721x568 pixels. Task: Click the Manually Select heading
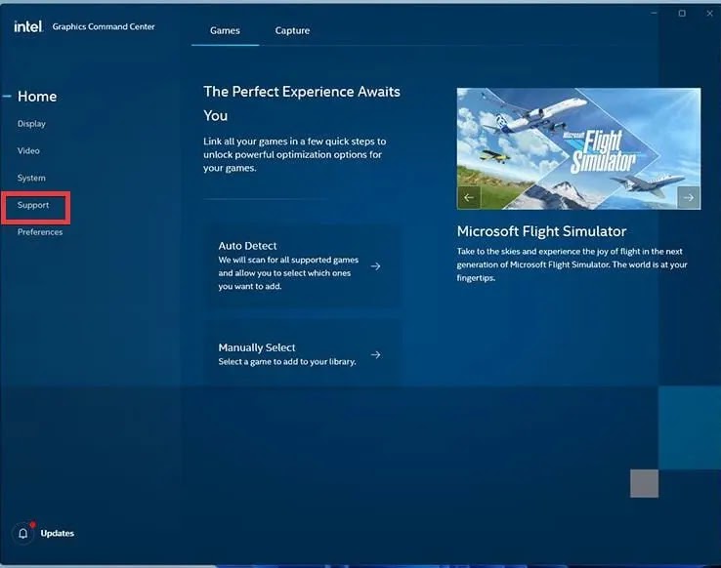click(257, 347)
